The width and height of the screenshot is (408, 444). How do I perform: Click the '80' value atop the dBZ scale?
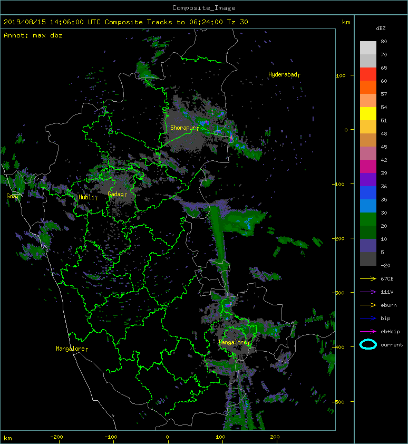point(384,41)
